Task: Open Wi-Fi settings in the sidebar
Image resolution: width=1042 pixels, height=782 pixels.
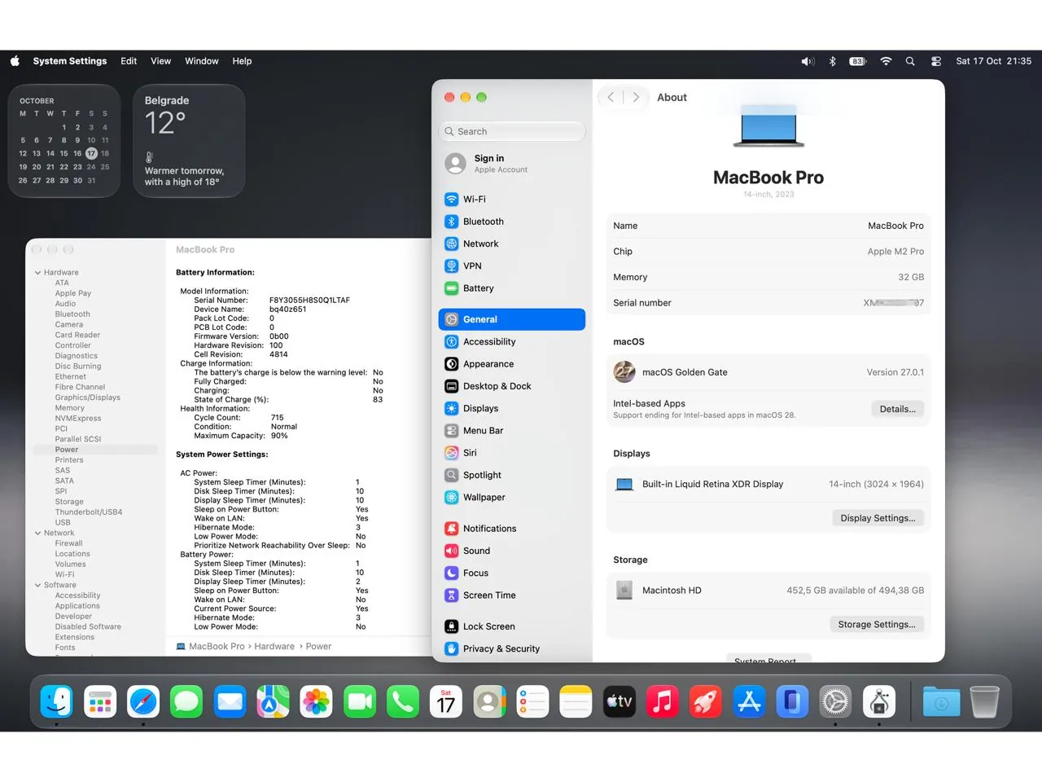Action: [511, 199]
